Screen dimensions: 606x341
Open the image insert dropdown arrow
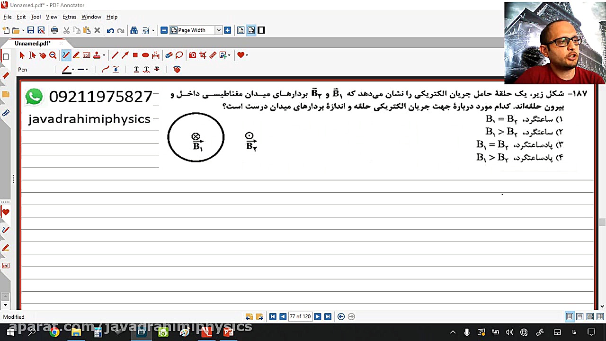(229, 55)
